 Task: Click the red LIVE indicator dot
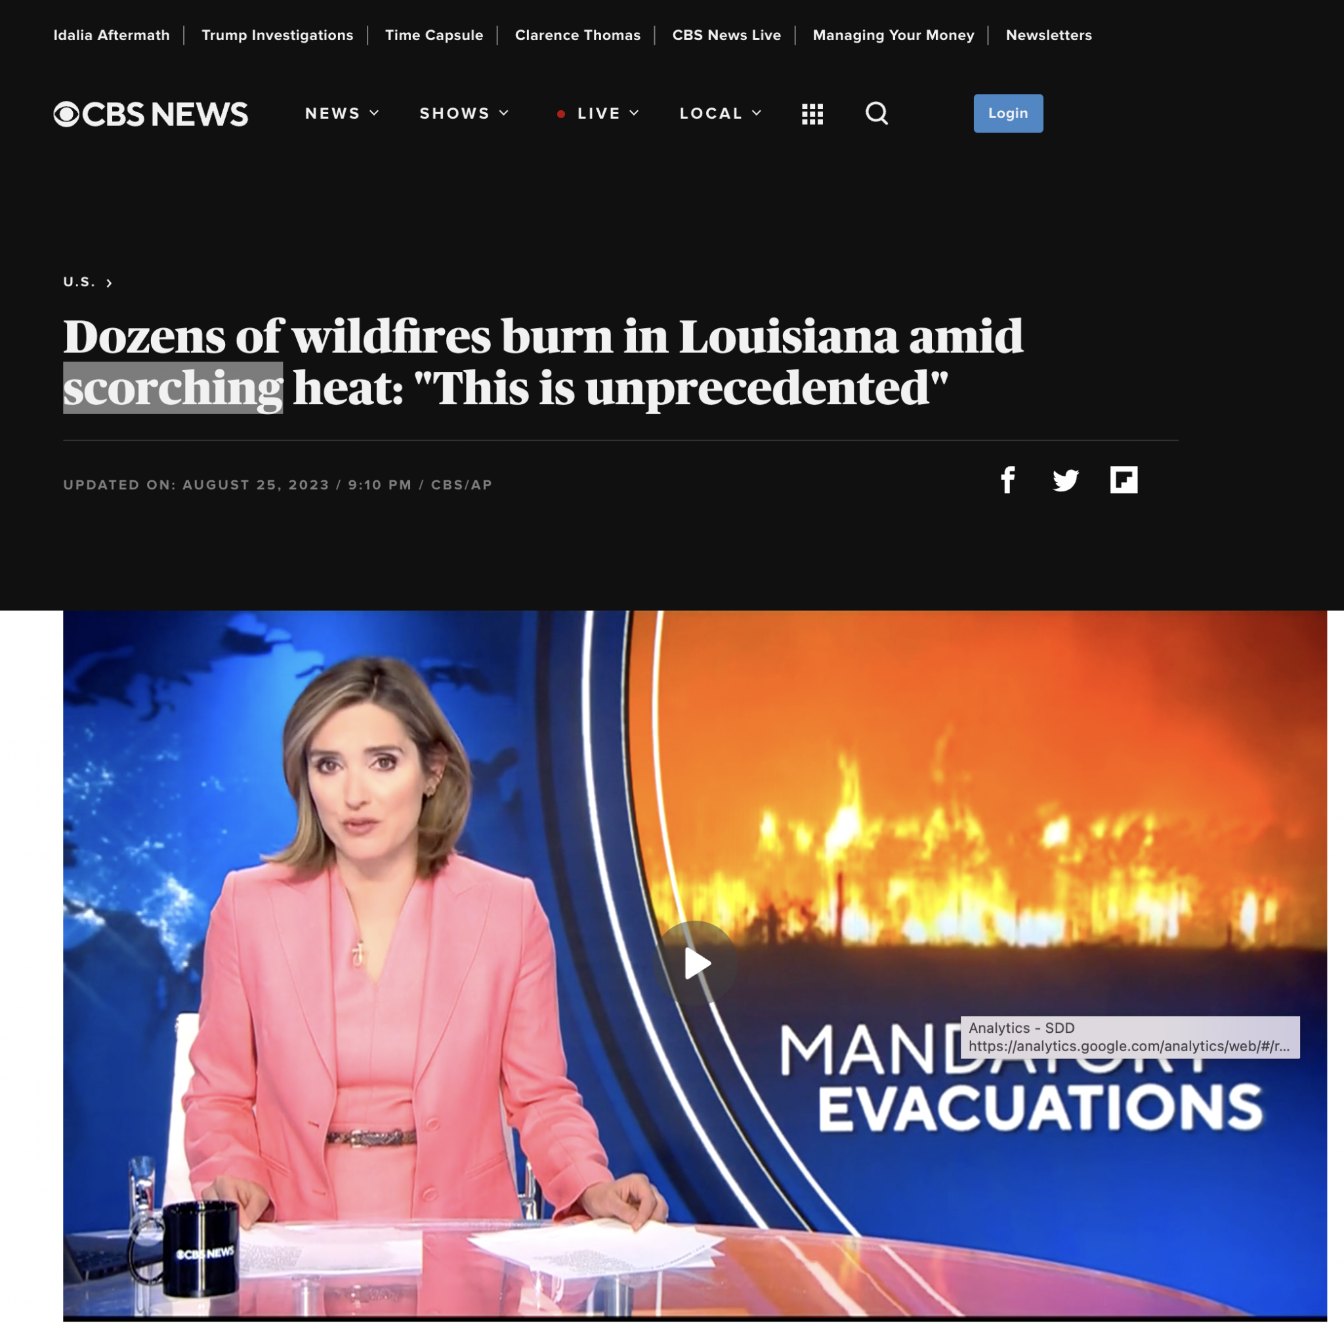(x=560, y=114)
